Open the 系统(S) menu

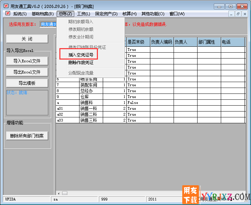pyautogui.click(x=20, y=14)
